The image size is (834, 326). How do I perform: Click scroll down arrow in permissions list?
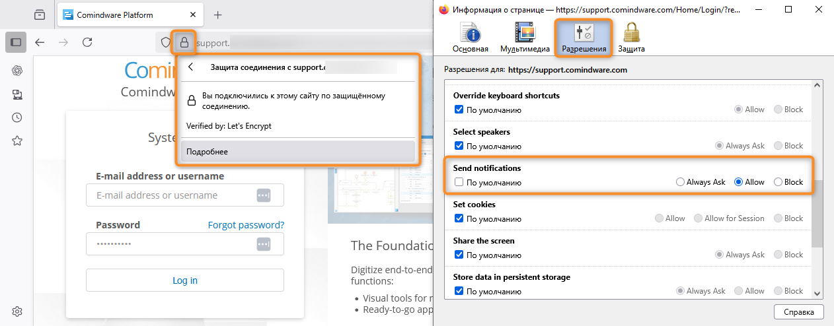click(817, 294)
